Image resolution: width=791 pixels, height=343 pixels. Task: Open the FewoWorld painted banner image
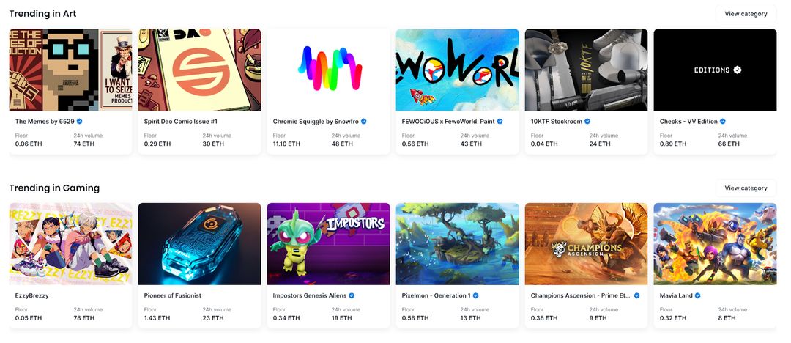(x=457, y=70)
